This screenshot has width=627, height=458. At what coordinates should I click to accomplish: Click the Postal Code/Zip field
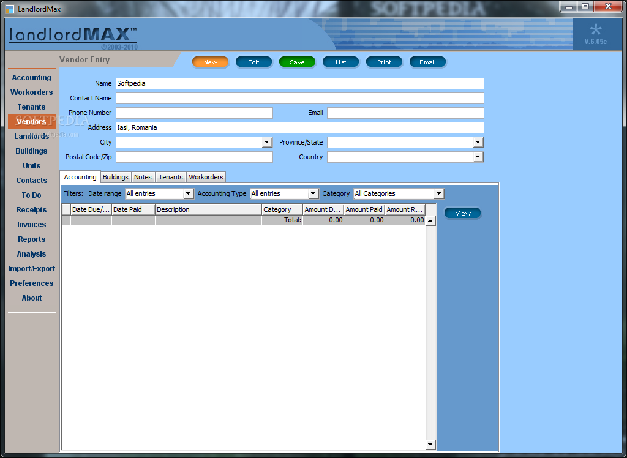[x=194, y=157]
